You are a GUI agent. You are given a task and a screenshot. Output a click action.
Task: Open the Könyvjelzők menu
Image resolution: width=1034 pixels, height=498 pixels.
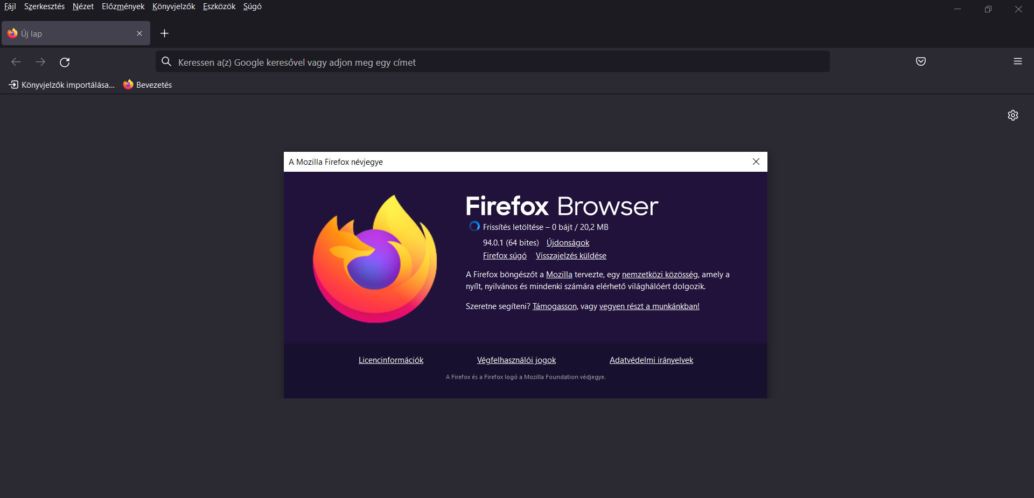pos(173,6)
